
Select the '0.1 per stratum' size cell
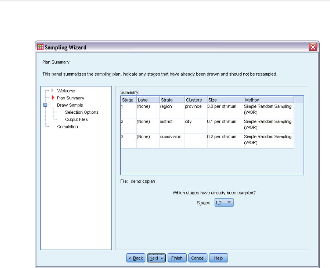[x=226, y=126]
